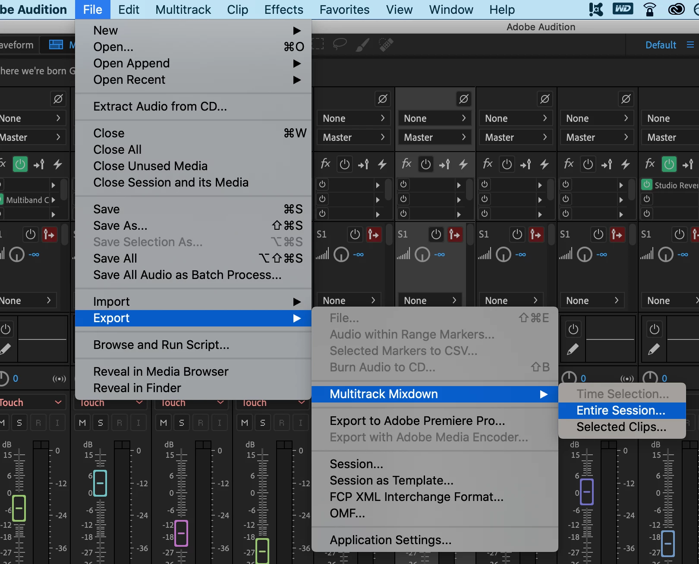Image resolution: width=699 pixels, height=564 pixels.
Task: Toggle S1 send power on purple-fader channel
Action: [x=598, y=234]
